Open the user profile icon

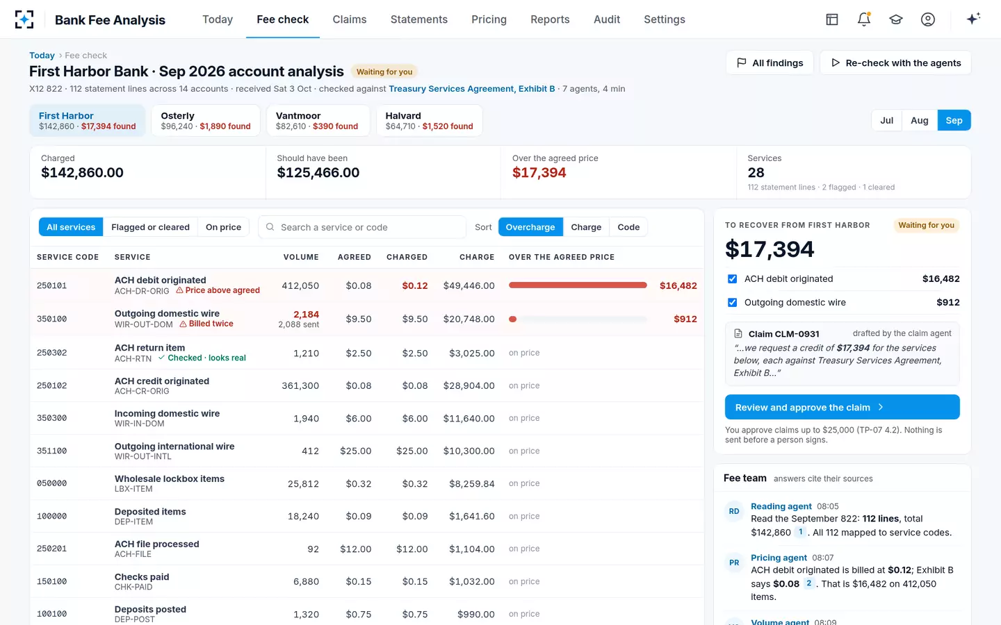point(928,19)
